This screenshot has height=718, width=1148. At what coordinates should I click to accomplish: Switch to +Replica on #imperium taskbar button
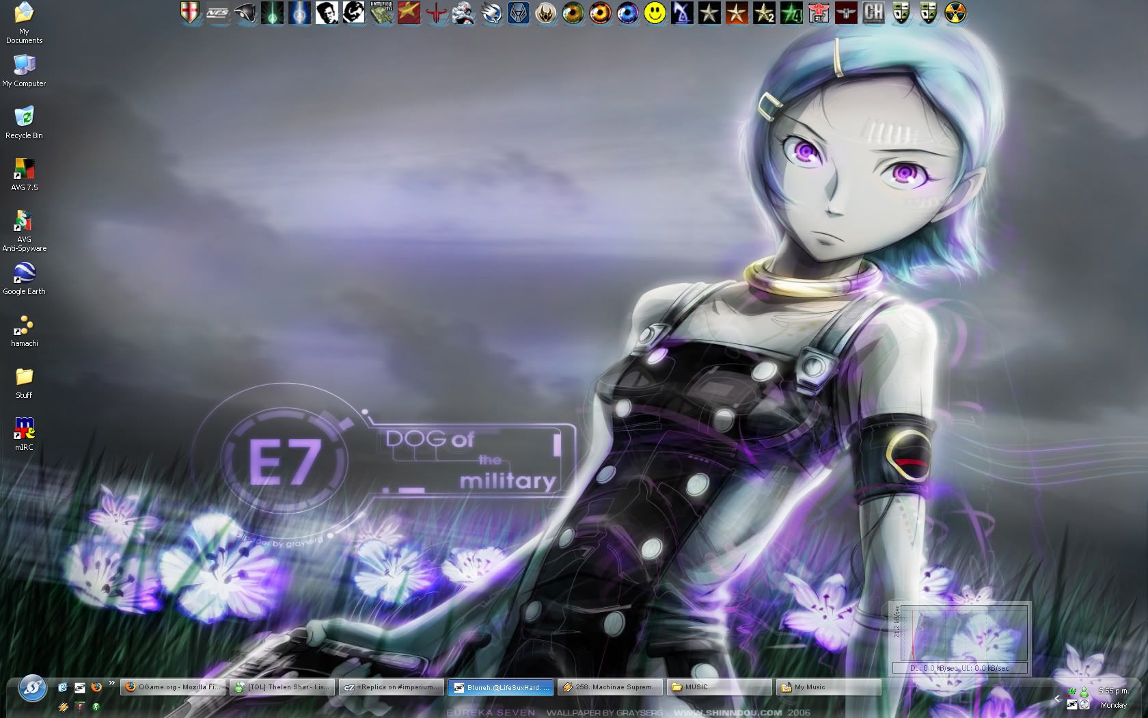(392, 687)
